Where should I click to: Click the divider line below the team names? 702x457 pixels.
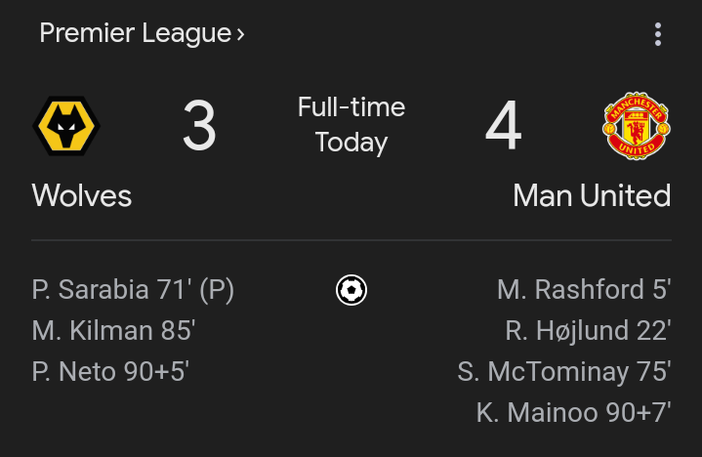[351, 240]
